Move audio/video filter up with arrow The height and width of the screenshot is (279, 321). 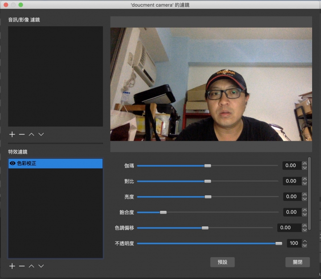point(31,134)
